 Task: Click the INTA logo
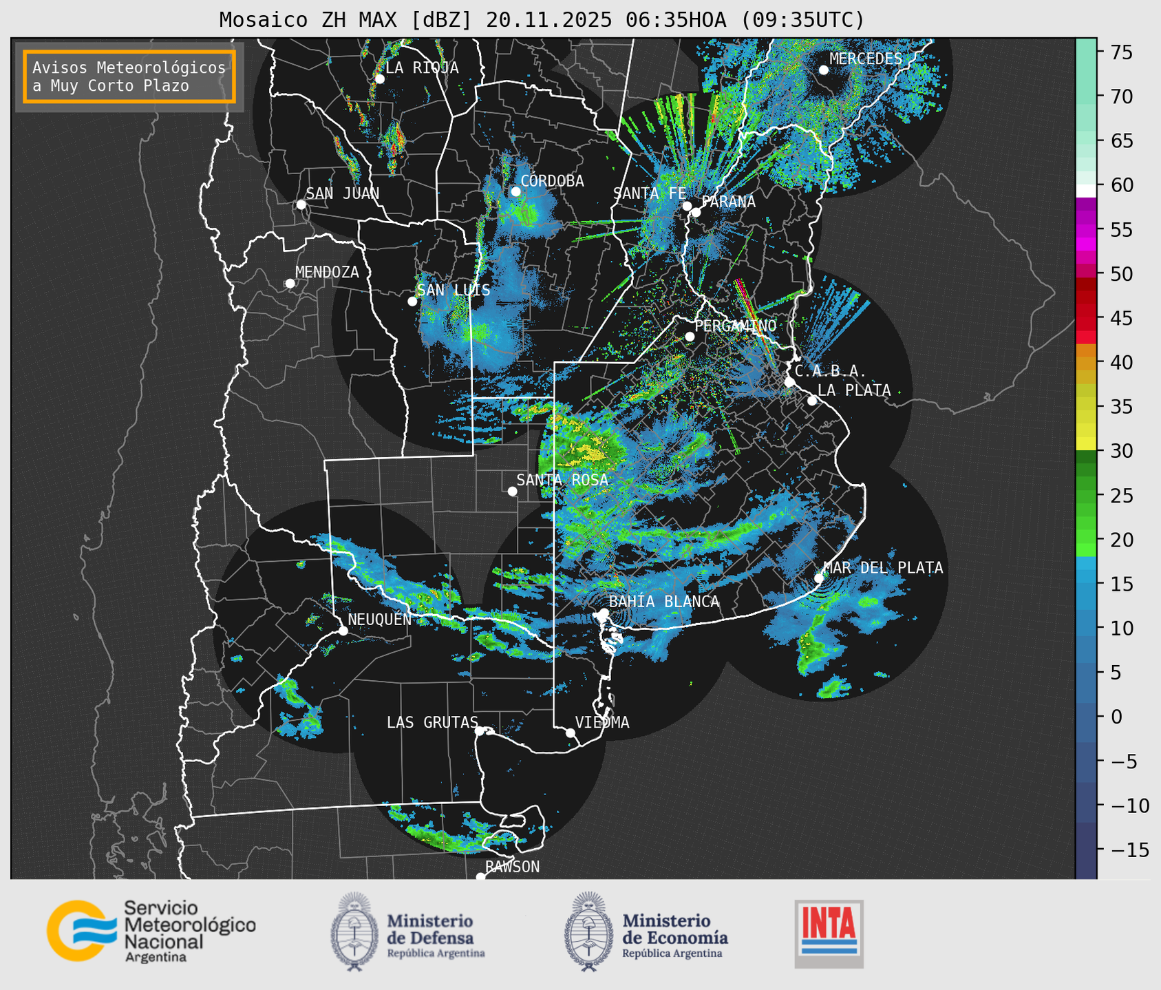(x=829, y=934)
